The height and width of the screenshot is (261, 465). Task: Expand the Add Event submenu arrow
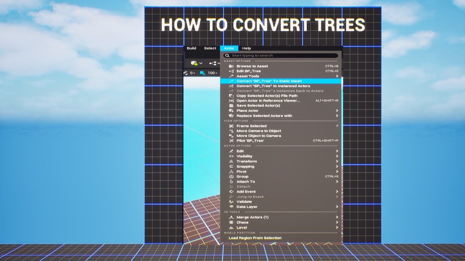[x=337, y=192]
